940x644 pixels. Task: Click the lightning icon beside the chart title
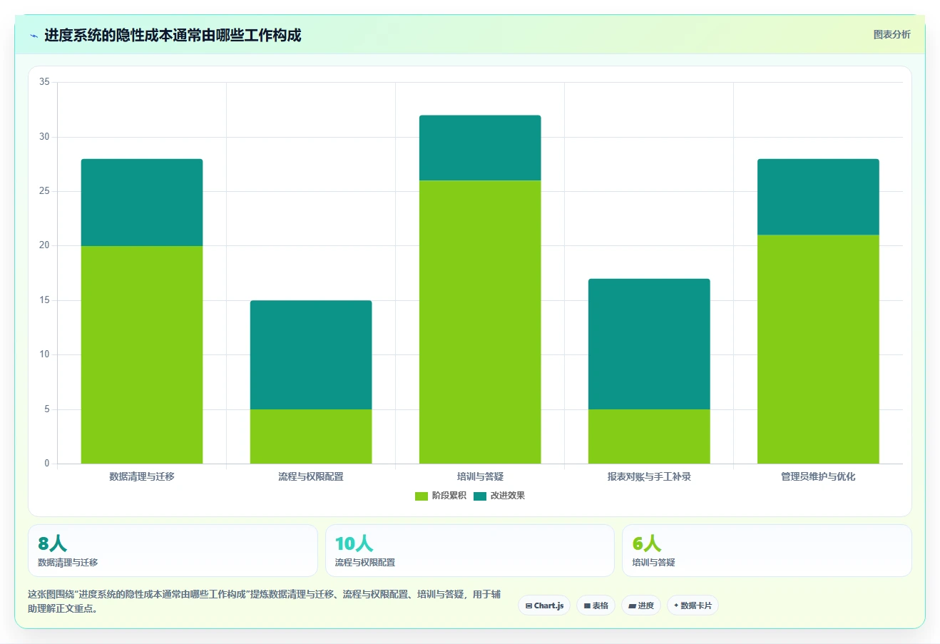click(x=34, y=36)
